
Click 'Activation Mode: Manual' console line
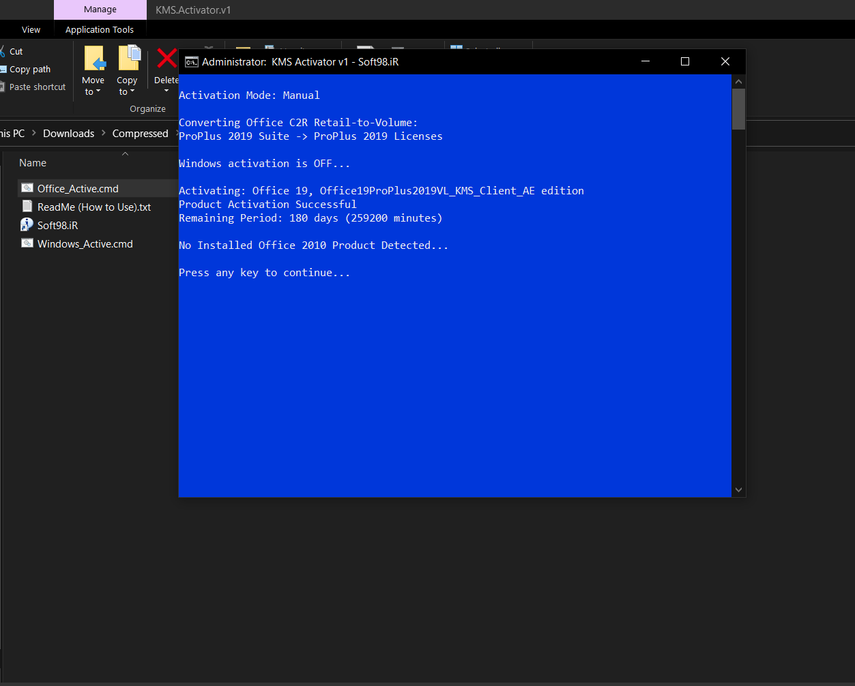(249, 95)
